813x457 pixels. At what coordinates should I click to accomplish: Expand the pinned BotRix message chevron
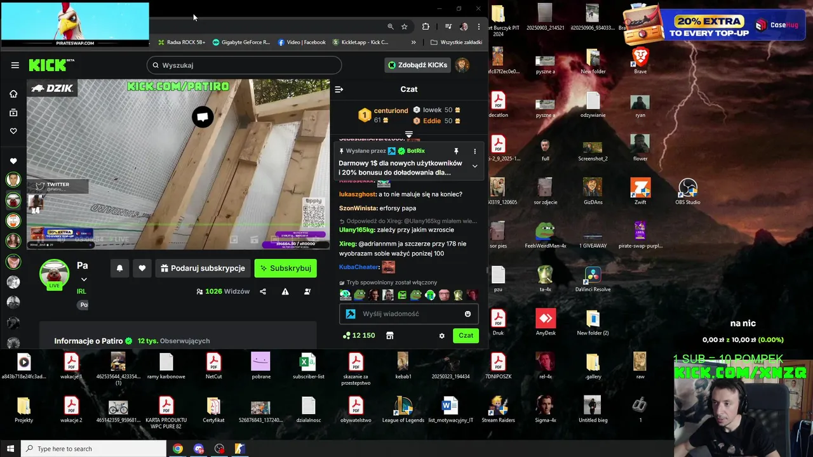pos(474,166)
